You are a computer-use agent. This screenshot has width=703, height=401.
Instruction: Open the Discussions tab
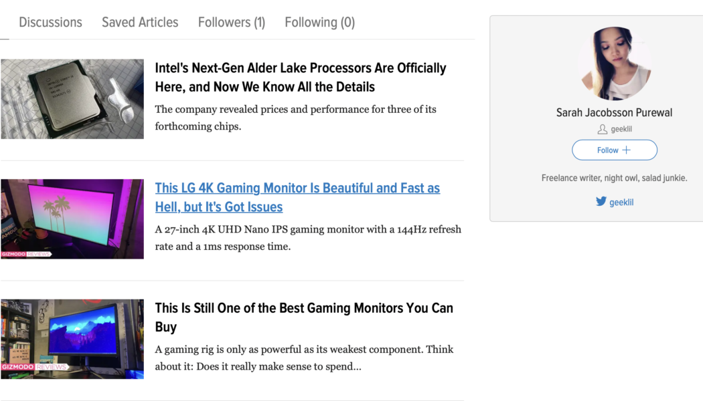[50, 22]
